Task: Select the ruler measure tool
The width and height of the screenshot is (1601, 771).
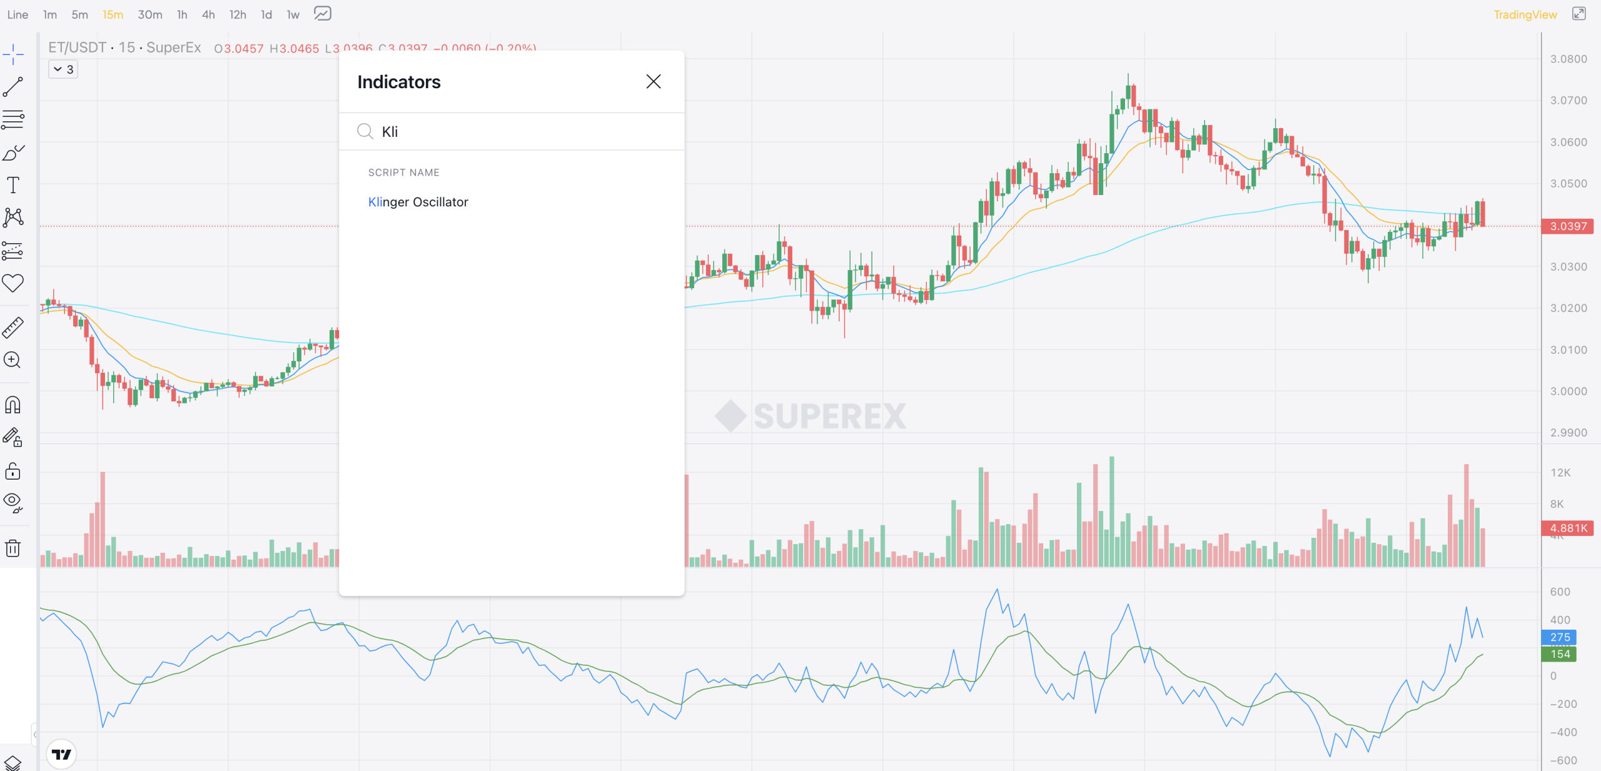Action: [x=13, y=327]
